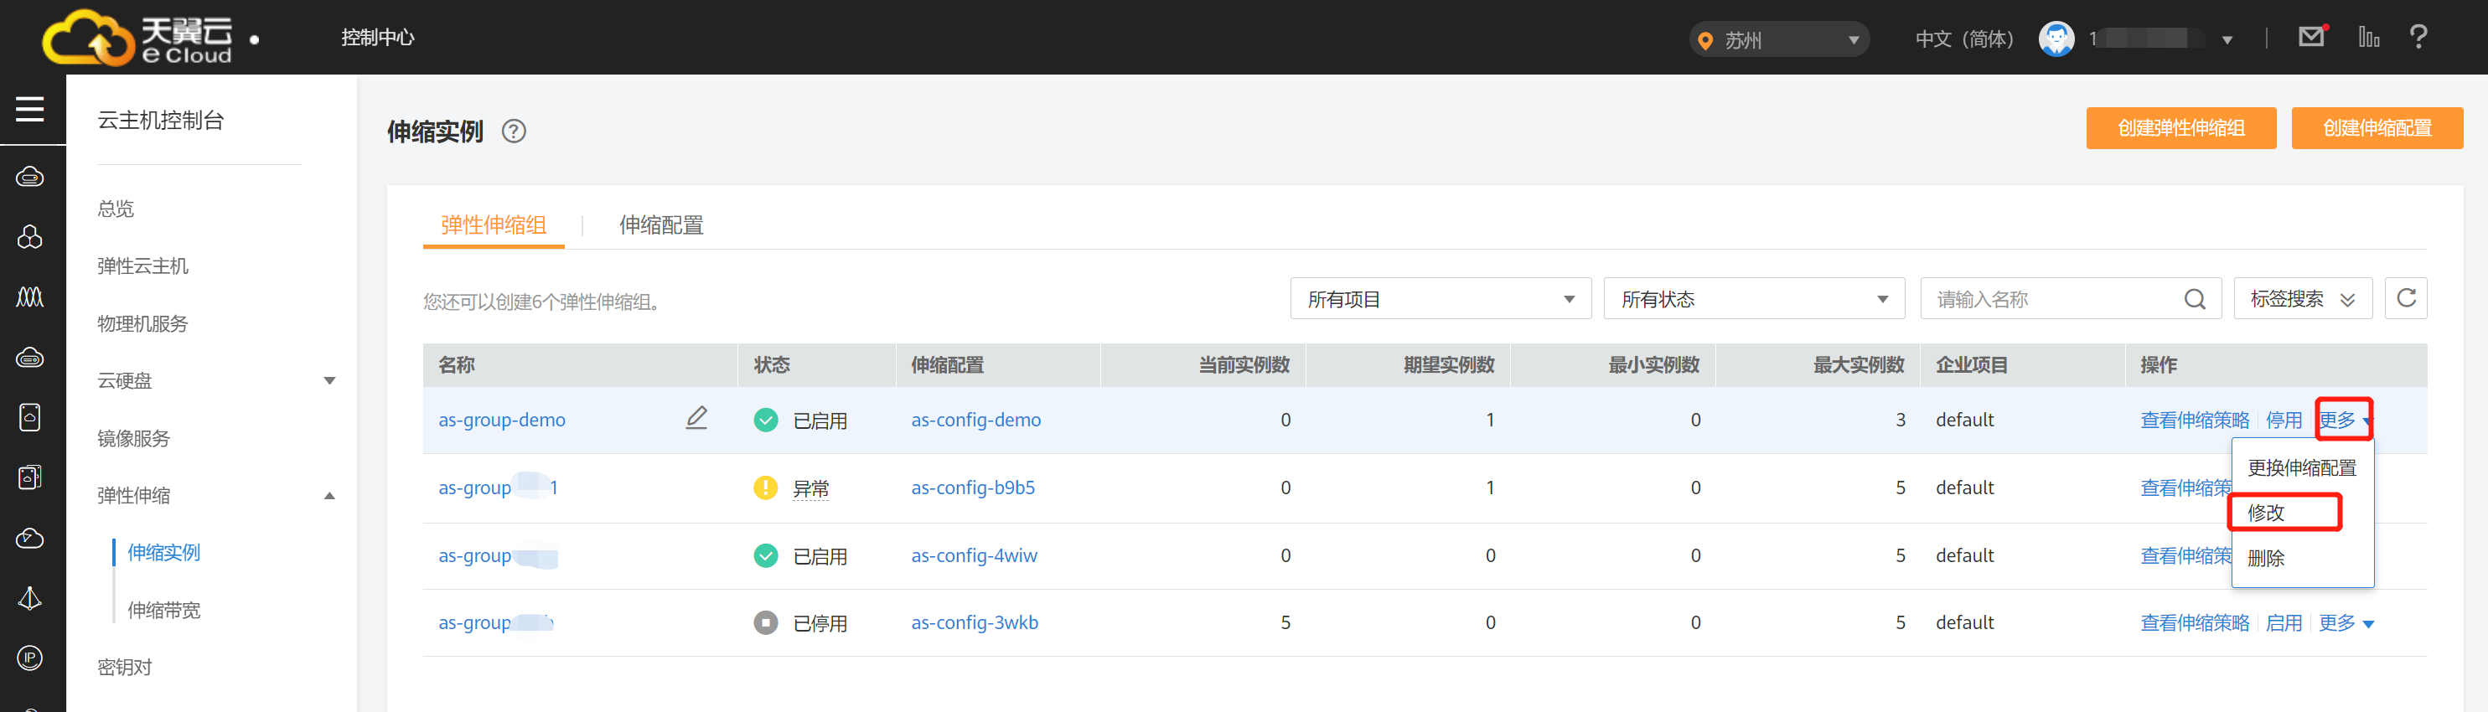Click the three-hexagon cluster icon in the left rail
This screenshot has height=712, width=2488.
tap(30, 237)
